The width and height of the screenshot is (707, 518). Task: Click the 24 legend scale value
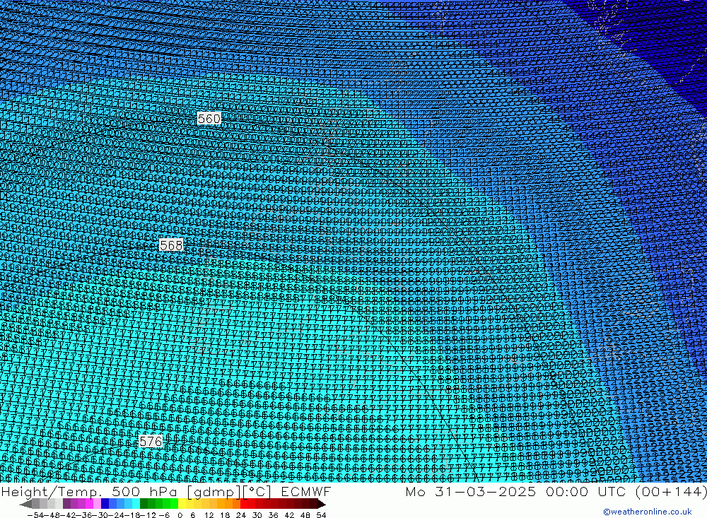tap(241, 514)
